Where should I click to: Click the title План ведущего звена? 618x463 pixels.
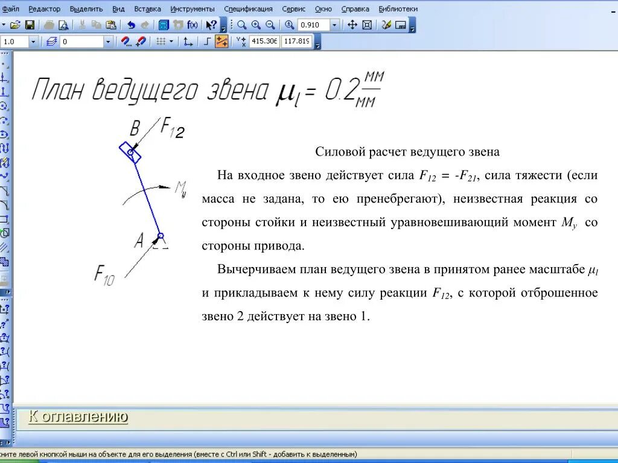[150, 90]
